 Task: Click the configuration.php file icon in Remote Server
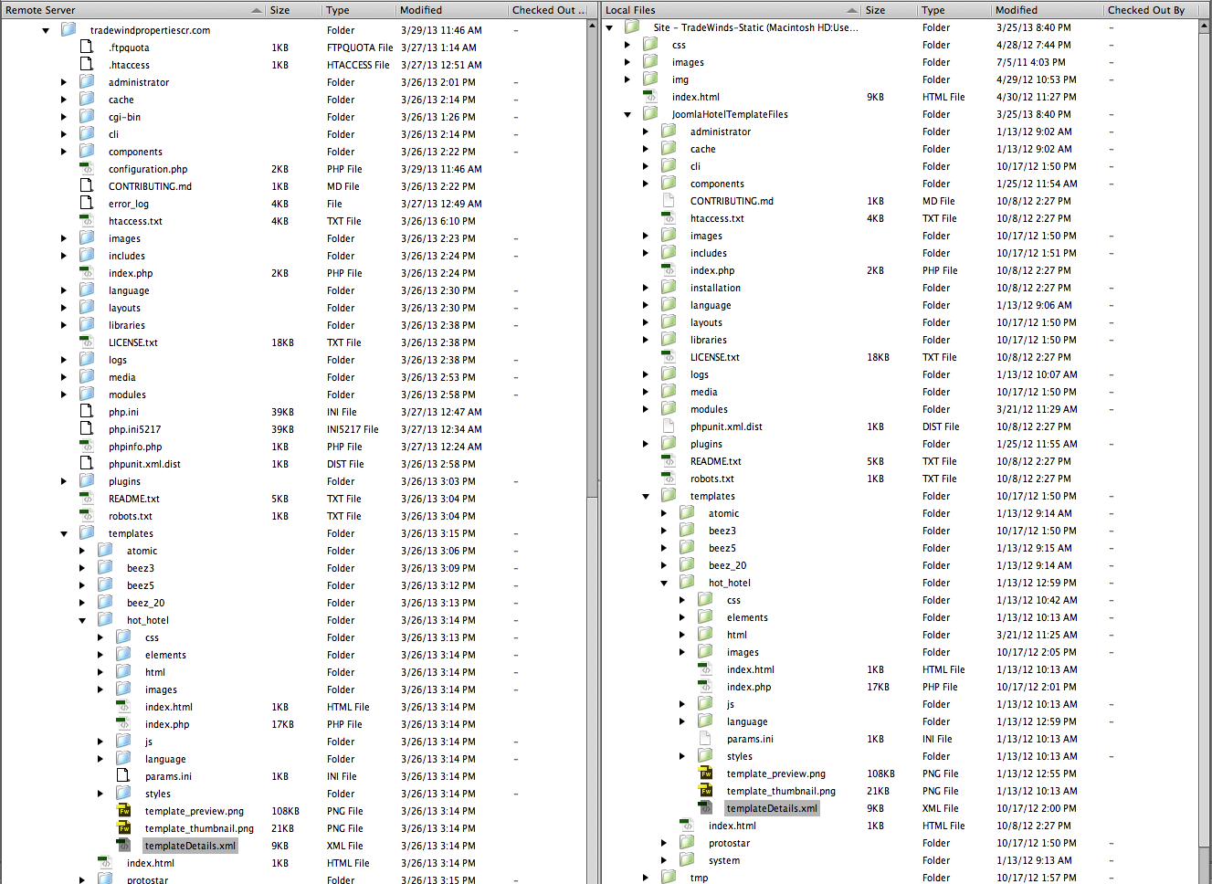point(87,169)
